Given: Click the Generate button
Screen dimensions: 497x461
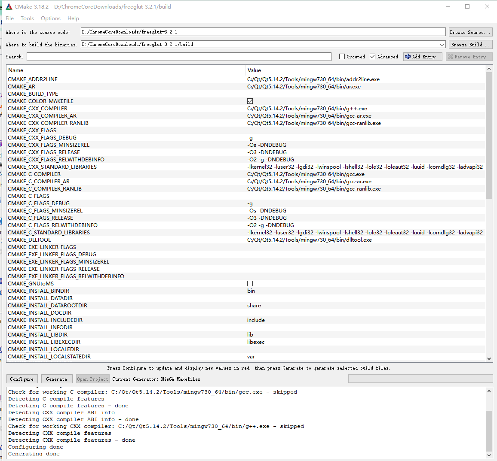Looking at the screenshot, I should (56, 379).
